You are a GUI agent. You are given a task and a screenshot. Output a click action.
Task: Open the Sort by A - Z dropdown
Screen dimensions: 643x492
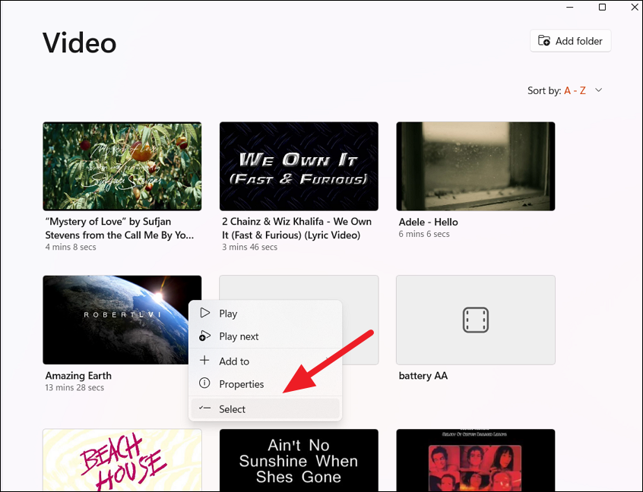(565, 90)
